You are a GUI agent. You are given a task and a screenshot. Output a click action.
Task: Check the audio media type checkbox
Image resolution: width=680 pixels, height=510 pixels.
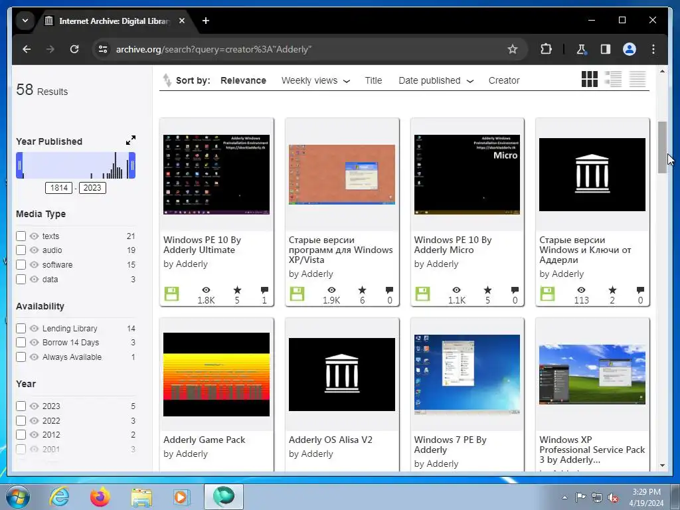point(21,250)
